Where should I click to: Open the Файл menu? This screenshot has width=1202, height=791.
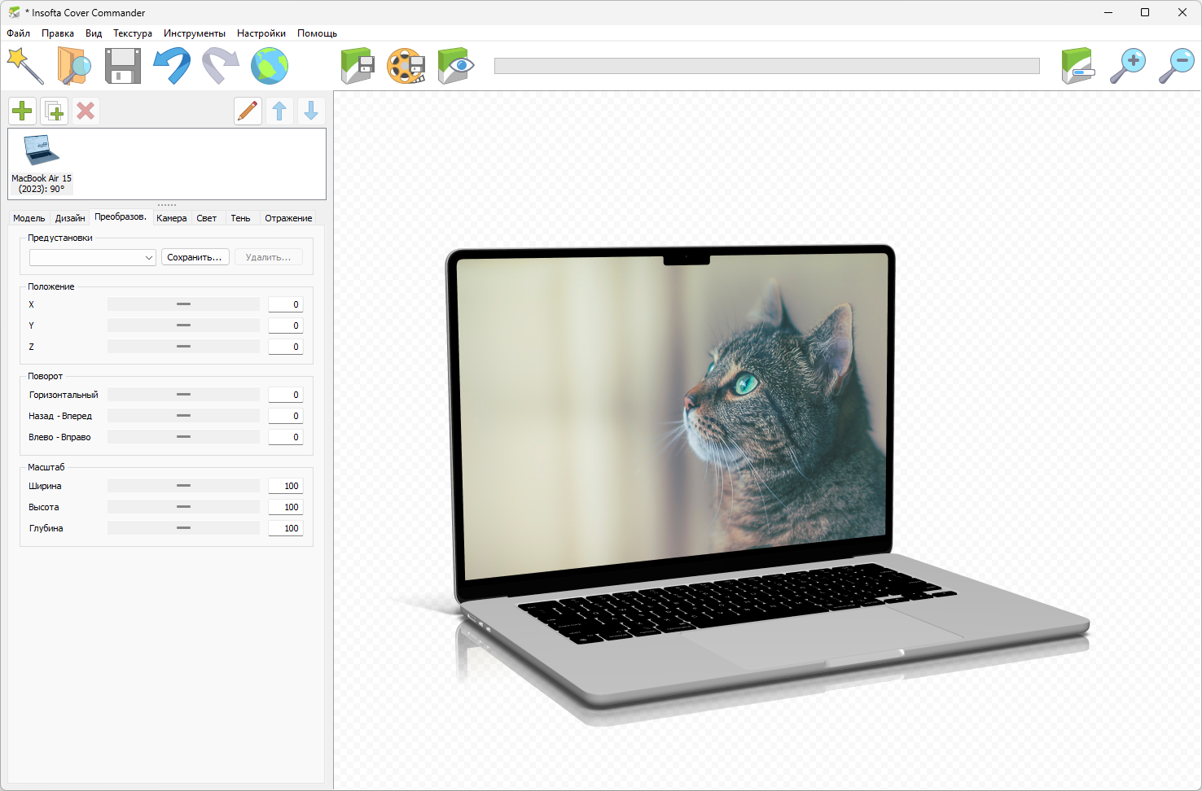pos(19,33)
